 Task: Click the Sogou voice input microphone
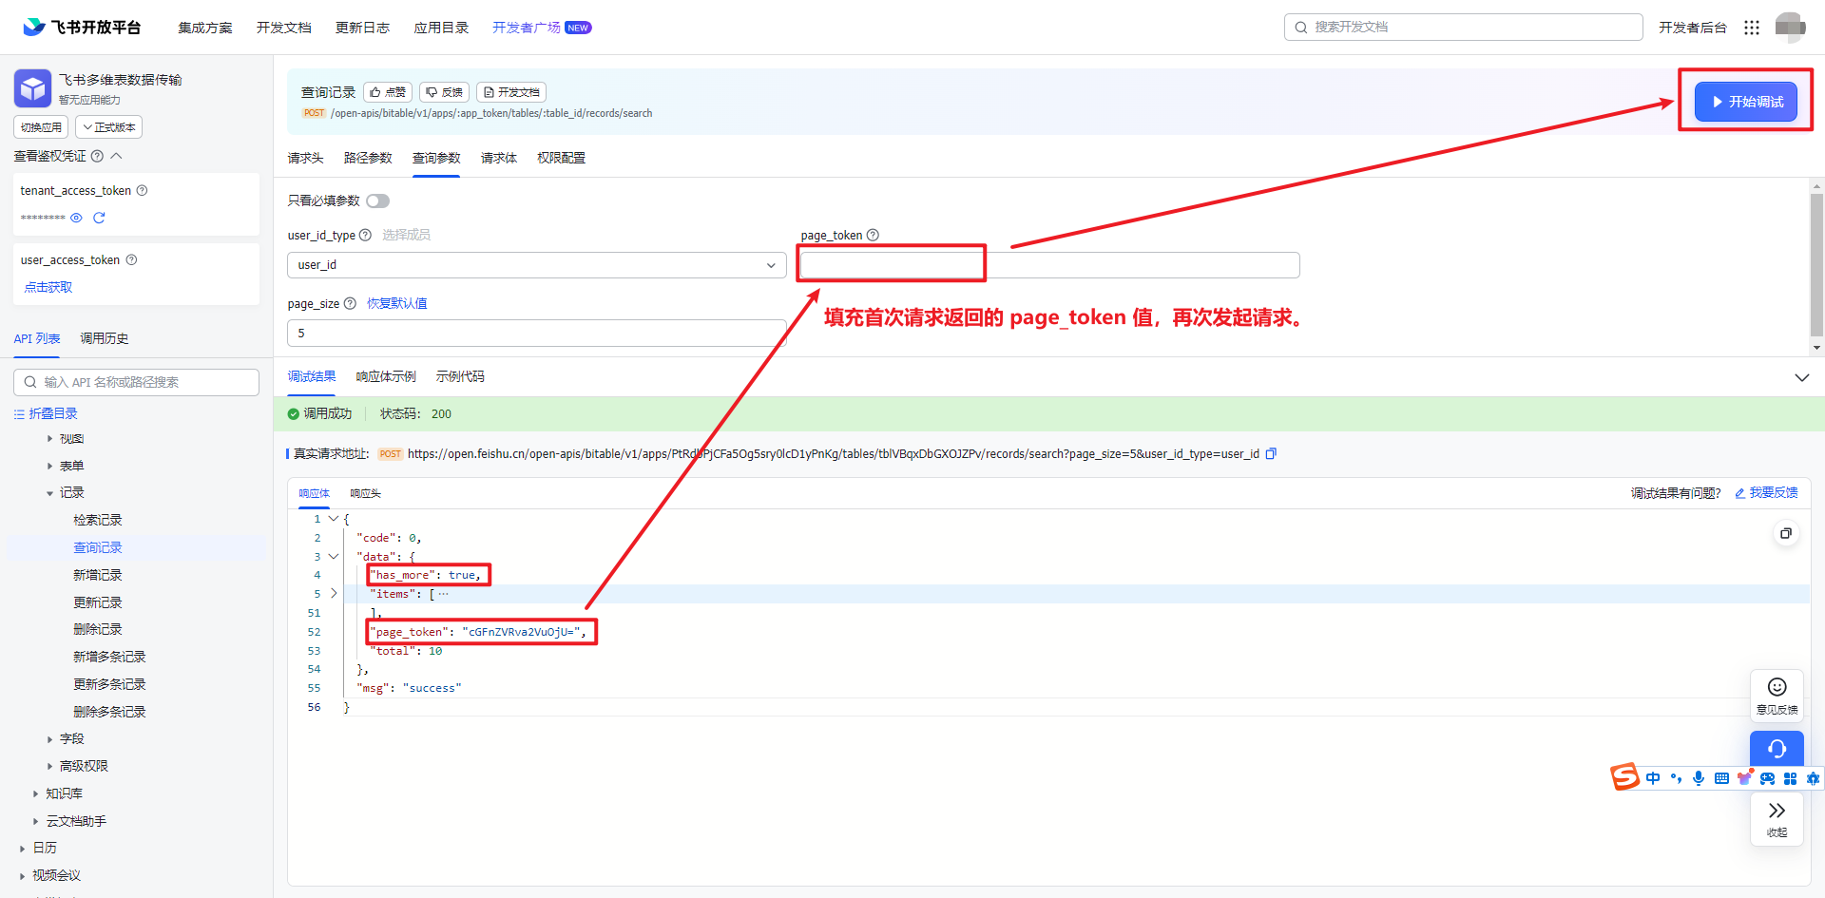click(x=1699, y=778)
